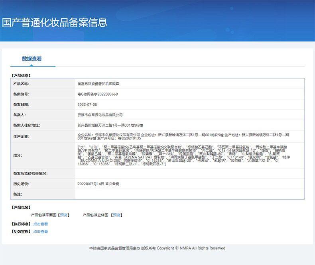Click the 备注 label cell
Image resolution: width=315 pixels, height=265 pixels.
tap(43, 194)
